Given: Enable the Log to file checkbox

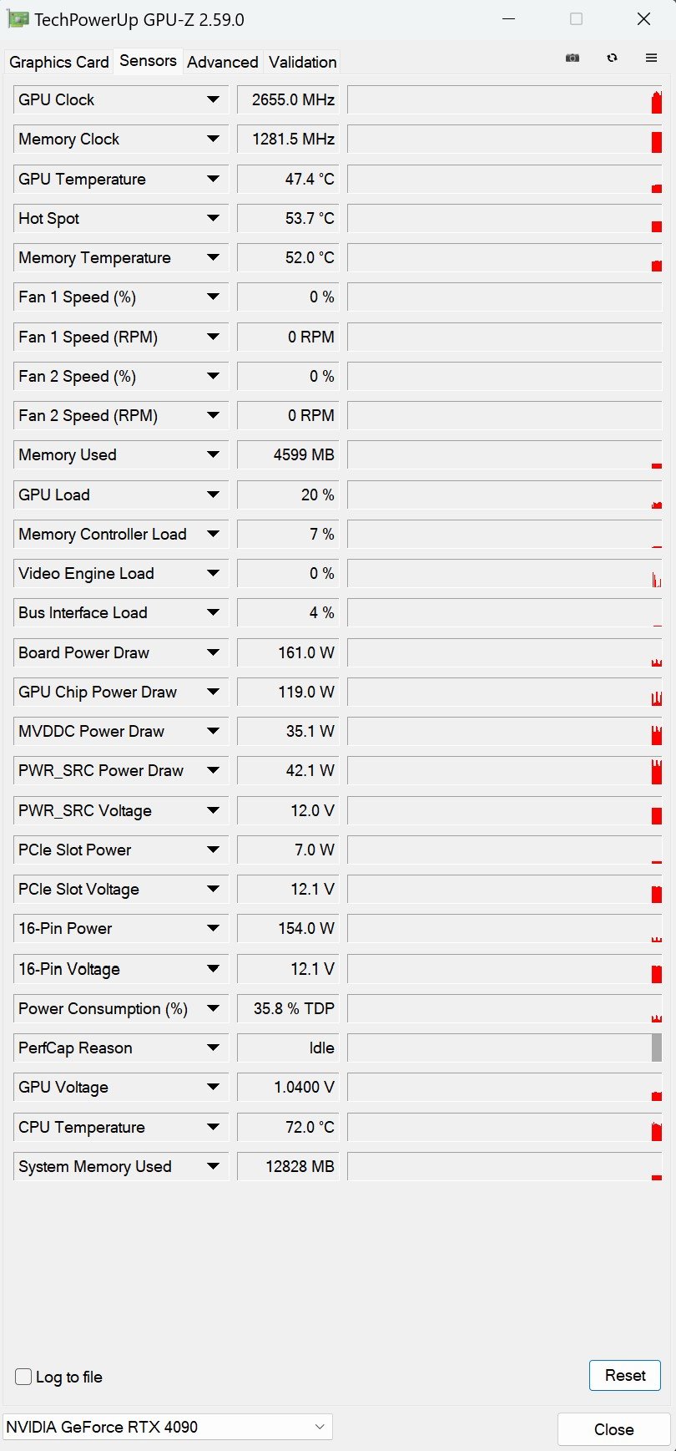Looking at the screenshot, I should pos(24,1377).
